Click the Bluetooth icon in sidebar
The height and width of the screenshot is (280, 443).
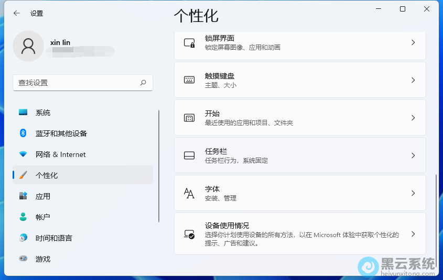(23, 133)
